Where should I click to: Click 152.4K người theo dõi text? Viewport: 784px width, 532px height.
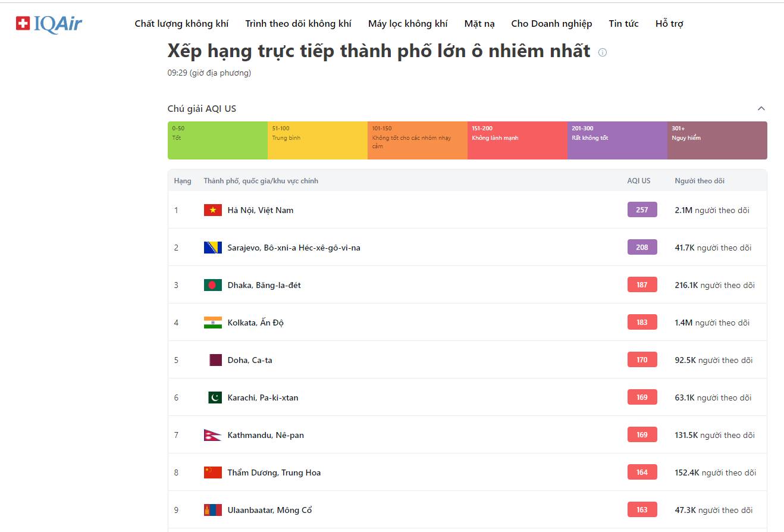tap(716, 472)
